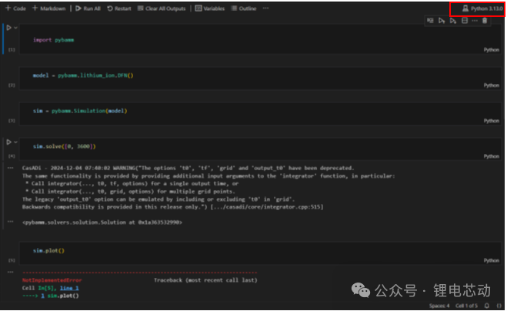
Task: Restart the notebook kernel
Action: (119, 8)
